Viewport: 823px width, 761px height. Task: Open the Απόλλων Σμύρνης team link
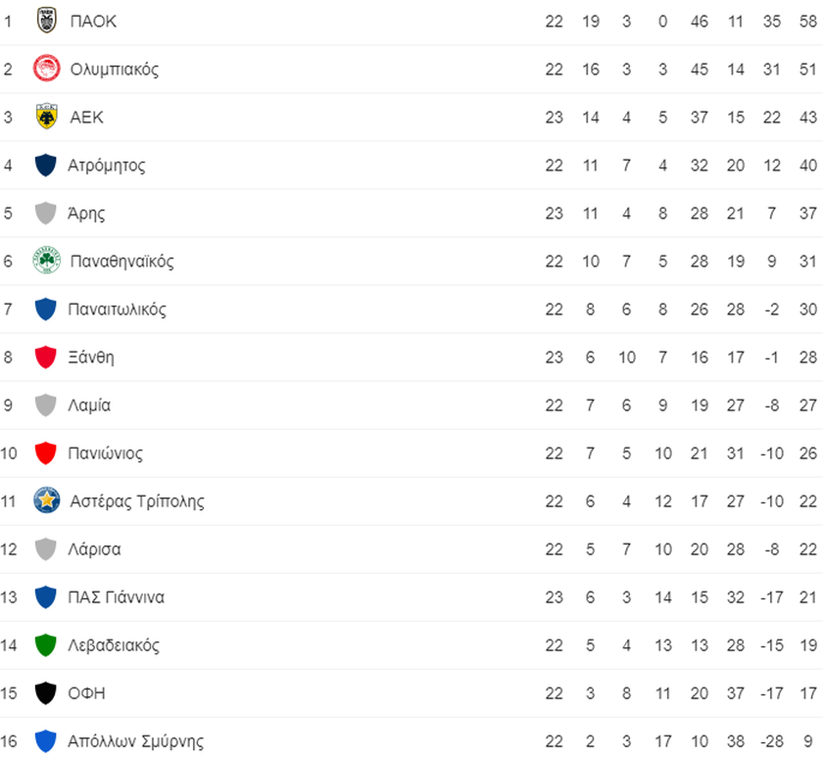(x=135, y=740)
